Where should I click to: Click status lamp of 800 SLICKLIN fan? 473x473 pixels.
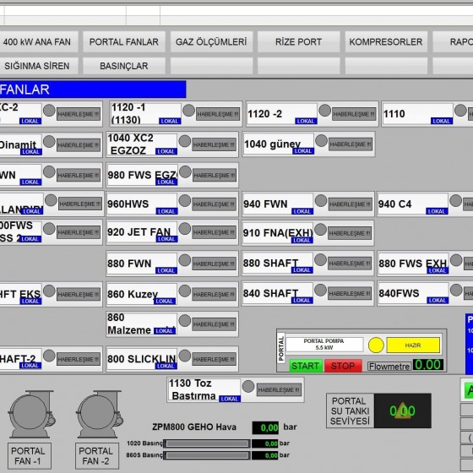185,356
